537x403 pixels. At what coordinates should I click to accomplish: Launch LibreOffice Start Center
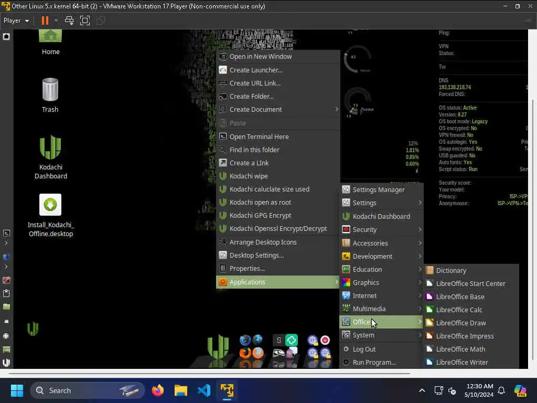click(471, 284)
